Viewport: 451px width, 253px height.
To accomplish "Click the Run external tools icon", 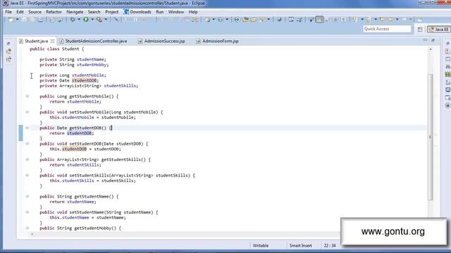I will point(99,20).
